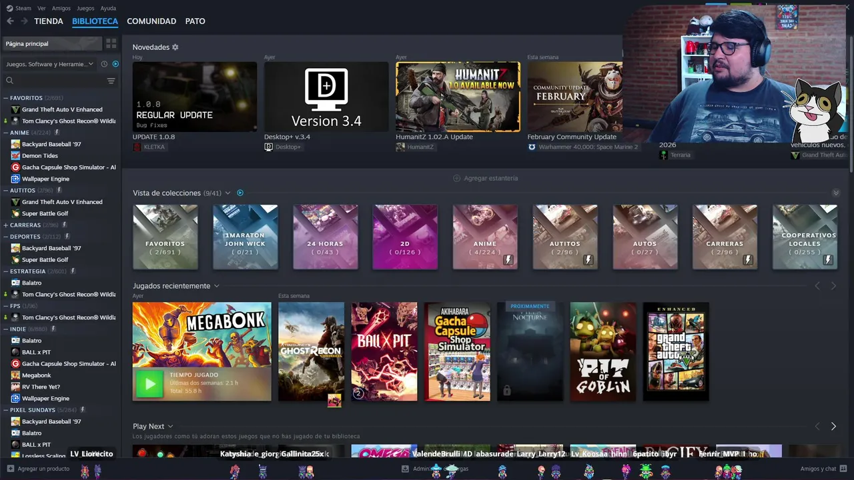Click lightning badge on AUTITOS collection tile
854x480 pixels.
point(588,260)
